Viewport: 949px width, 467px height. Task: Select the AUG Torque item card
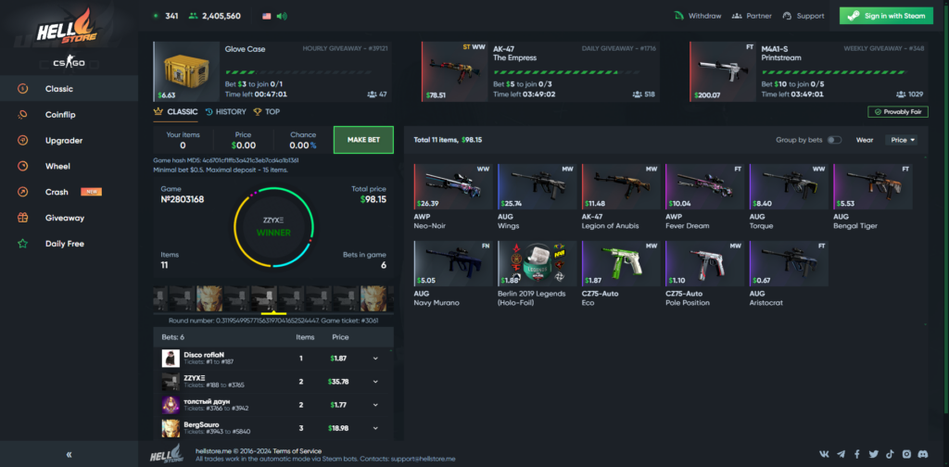coord(789,197)
